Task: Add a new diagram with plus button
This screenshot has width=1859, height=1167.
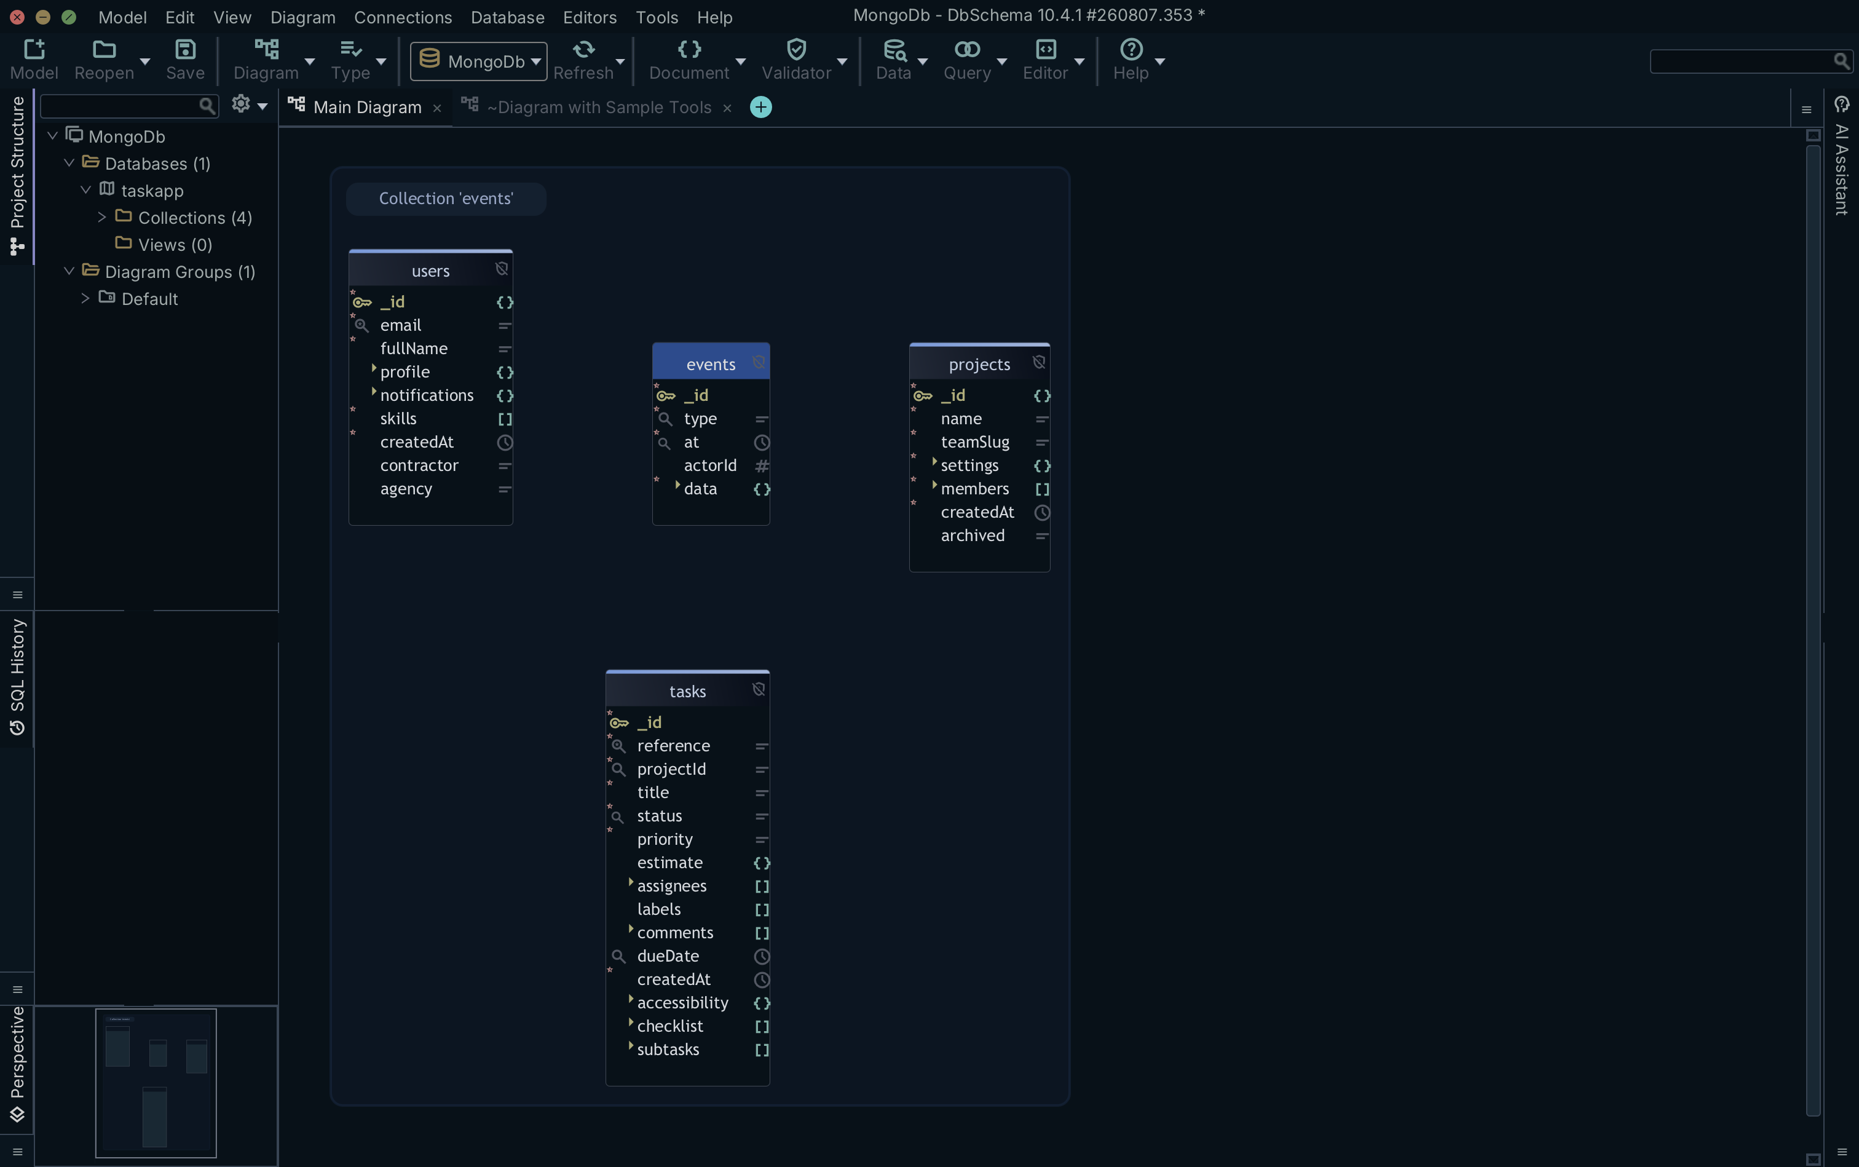Action: tap(761, 107)
